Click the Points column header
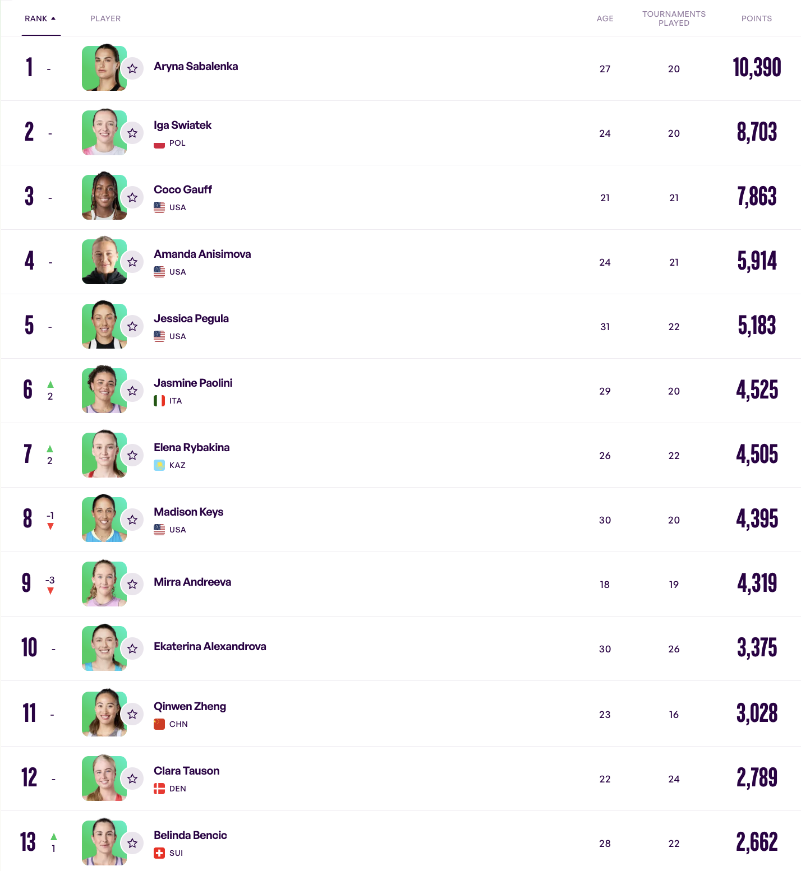Image resolution: width=801 pixels, height=871 pixels. [756, 18]
